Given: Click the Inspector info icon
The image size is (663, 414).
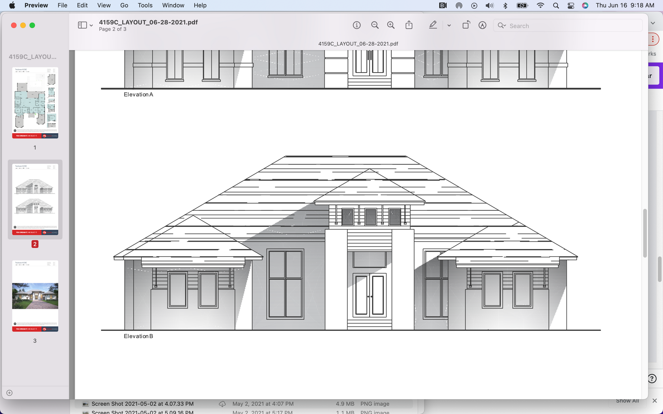Looking at the screenshot, I should [356, 25].
